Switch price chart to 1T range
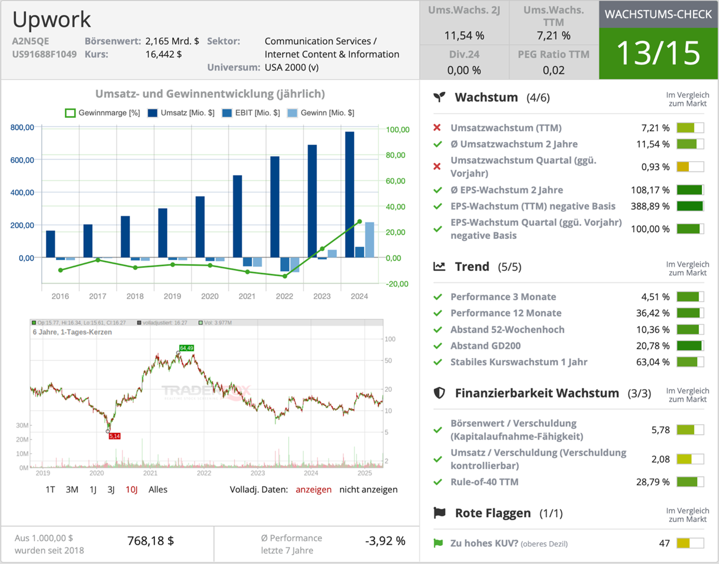Image resolution: width=719 pixels, height=564 pixels. [50, 489]
